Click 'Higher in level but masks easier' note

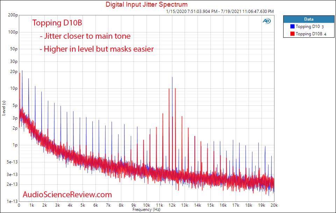(96, 49)
